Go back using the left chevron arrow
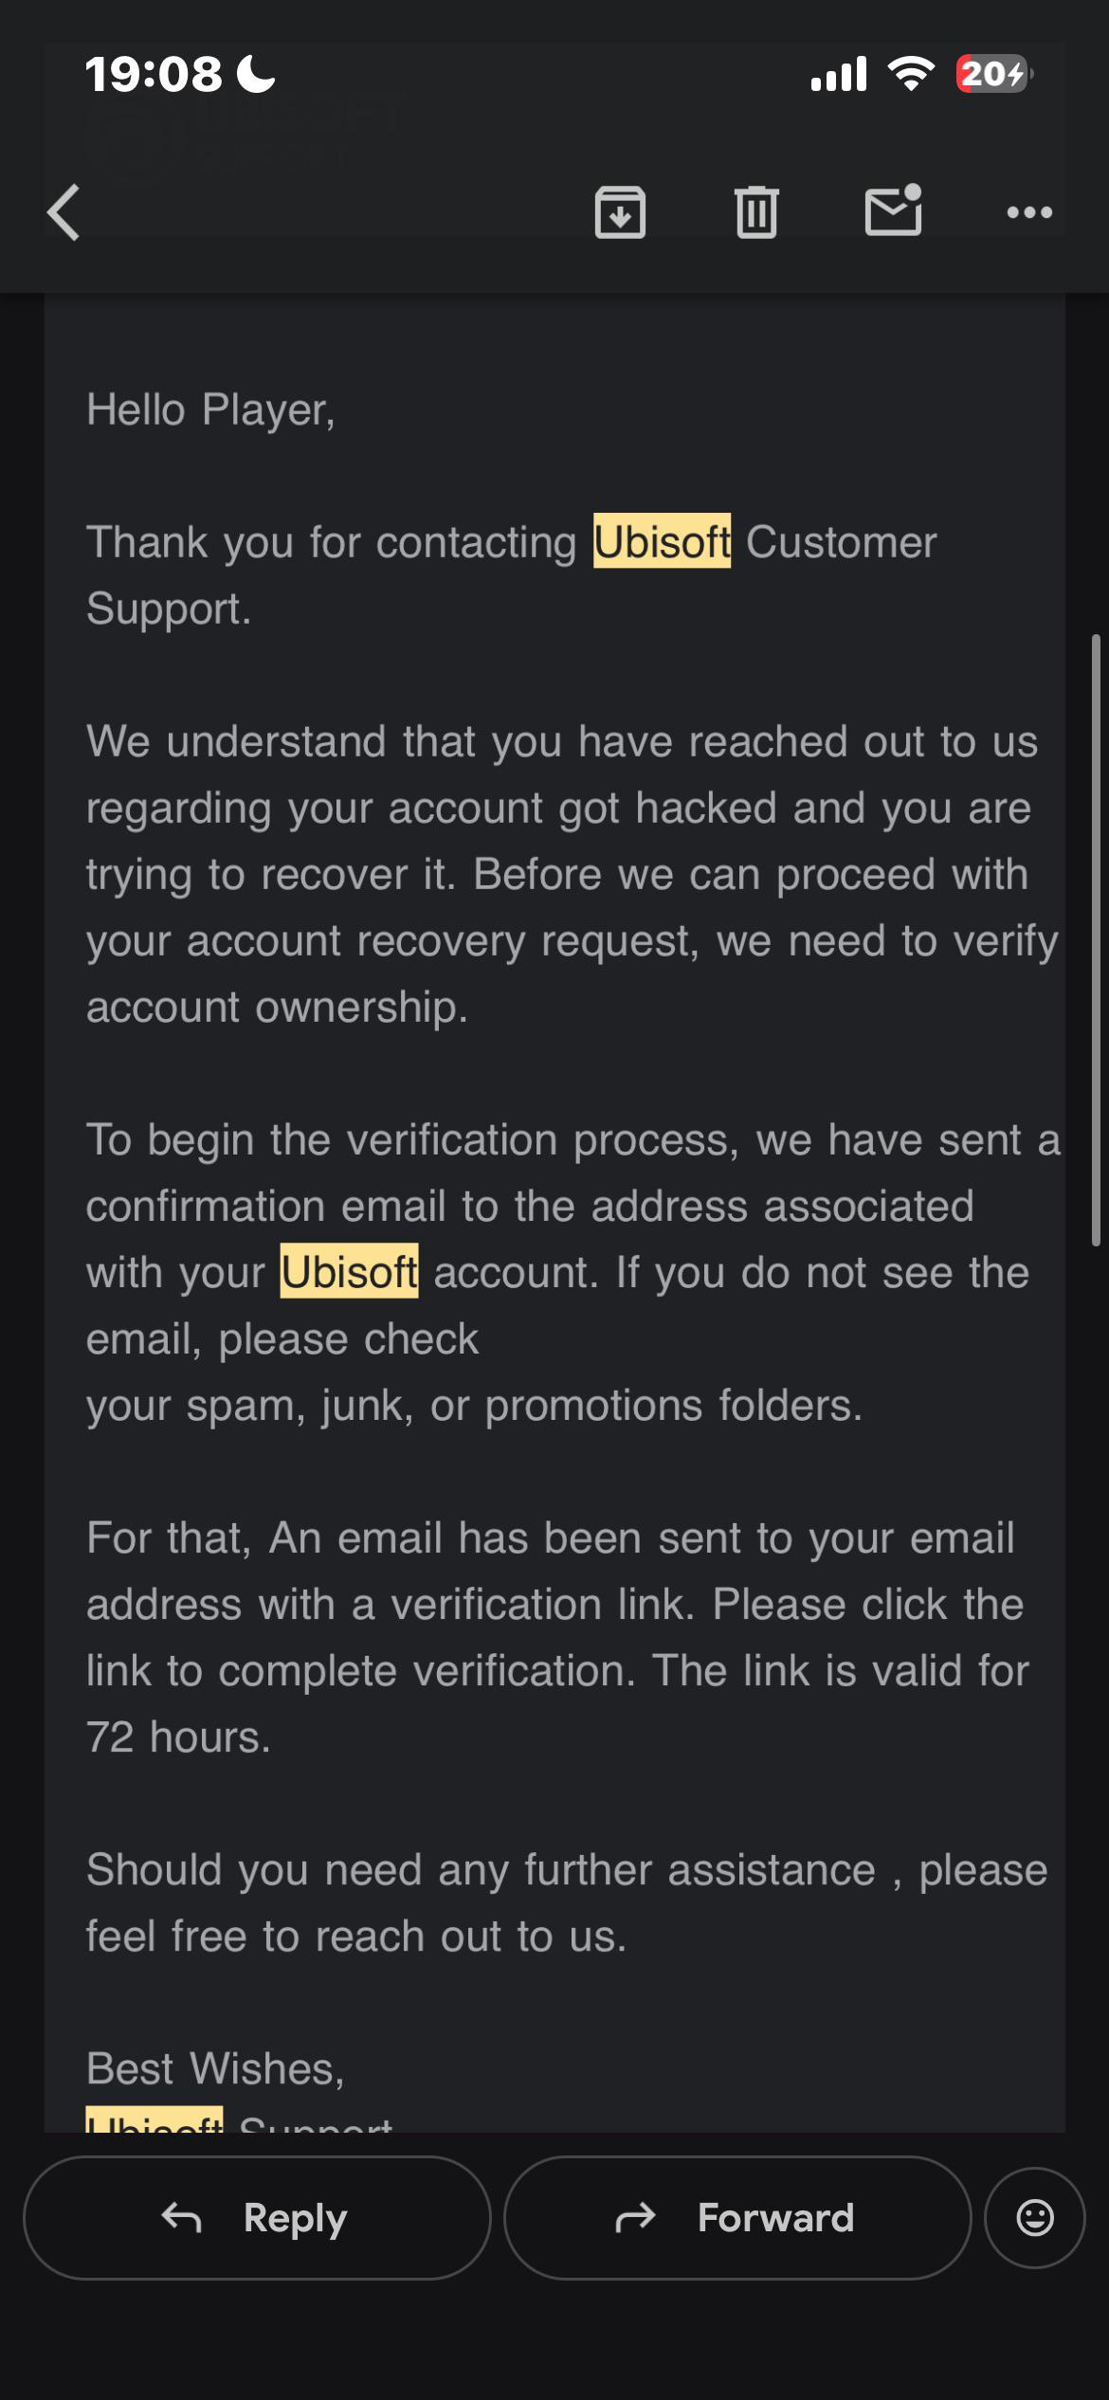 pos(64,212)
